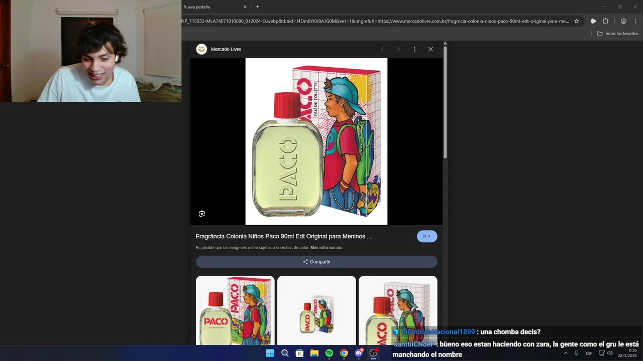
Task: Open the Todos los favoritos folder
Action: coord(617,34)
